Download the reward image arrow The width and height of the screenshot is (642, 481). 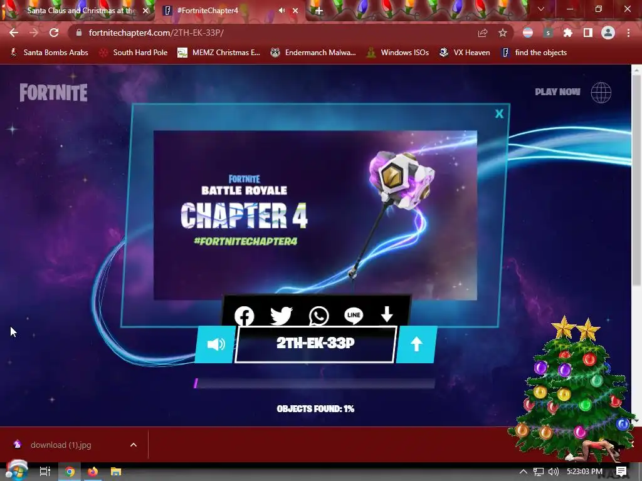(x=387, y=314)
